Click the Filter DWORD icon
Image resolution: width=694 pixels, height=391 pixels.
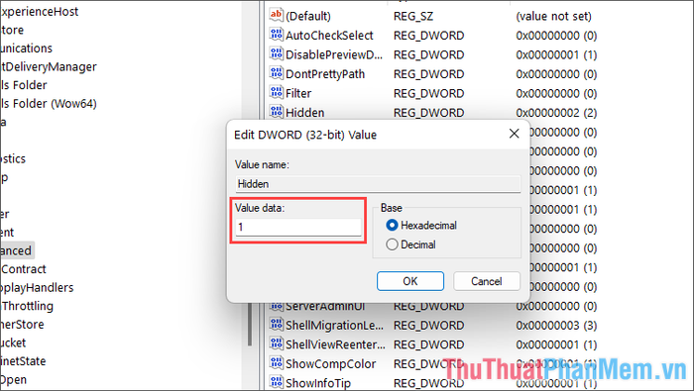click(x=277, y=93)
